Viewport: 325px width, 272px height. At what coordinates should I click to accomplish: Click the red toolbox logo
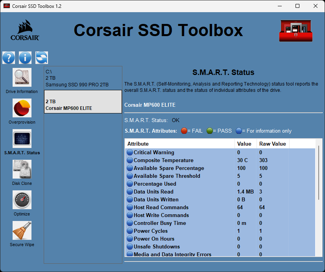pyautogui.click(x=295, y=30)
